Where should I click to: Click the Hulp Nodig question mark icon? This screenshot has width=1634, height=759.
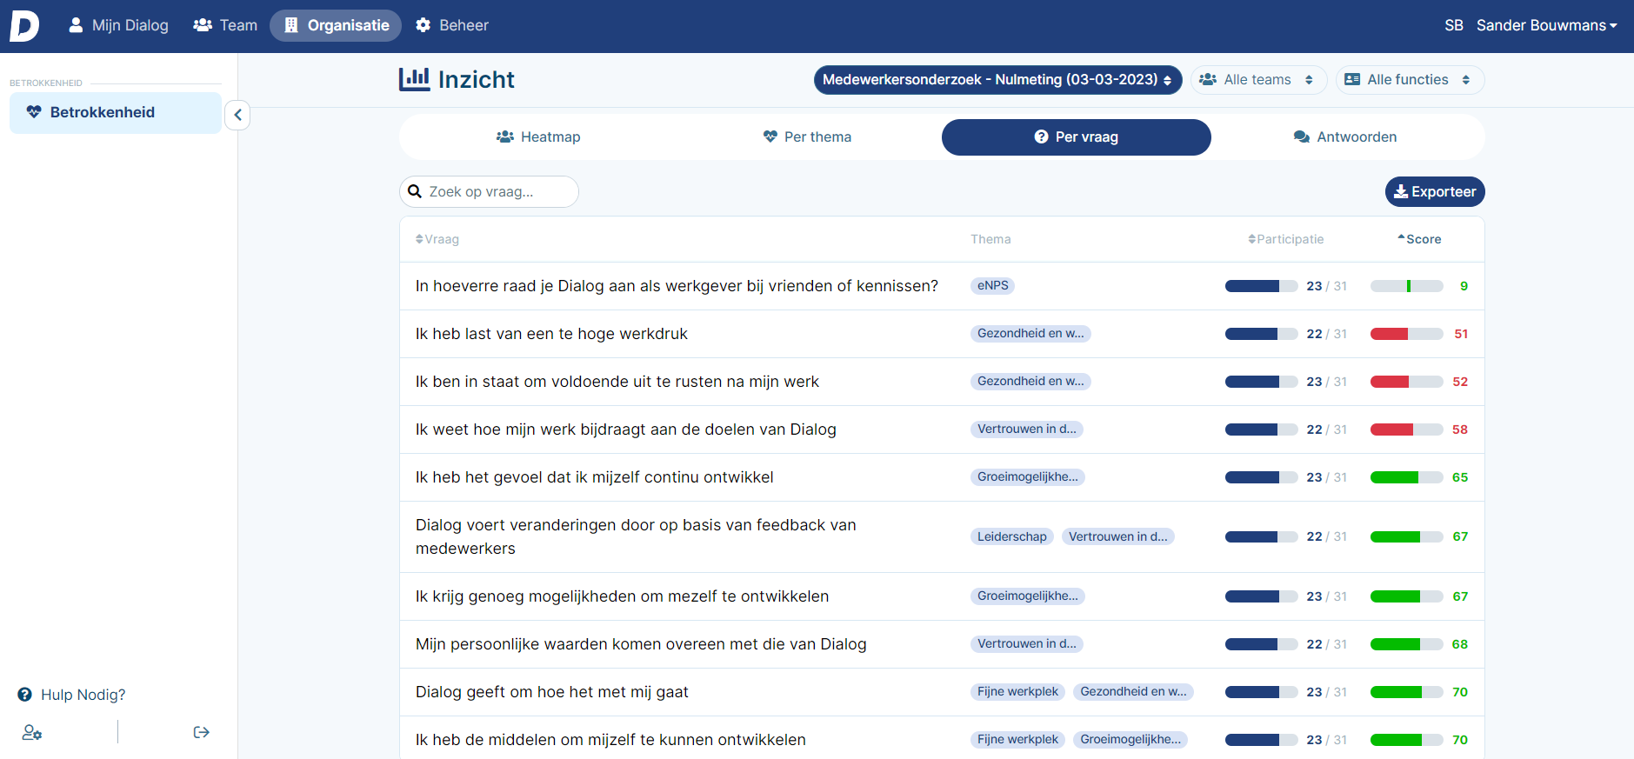(x=25, y=695)
